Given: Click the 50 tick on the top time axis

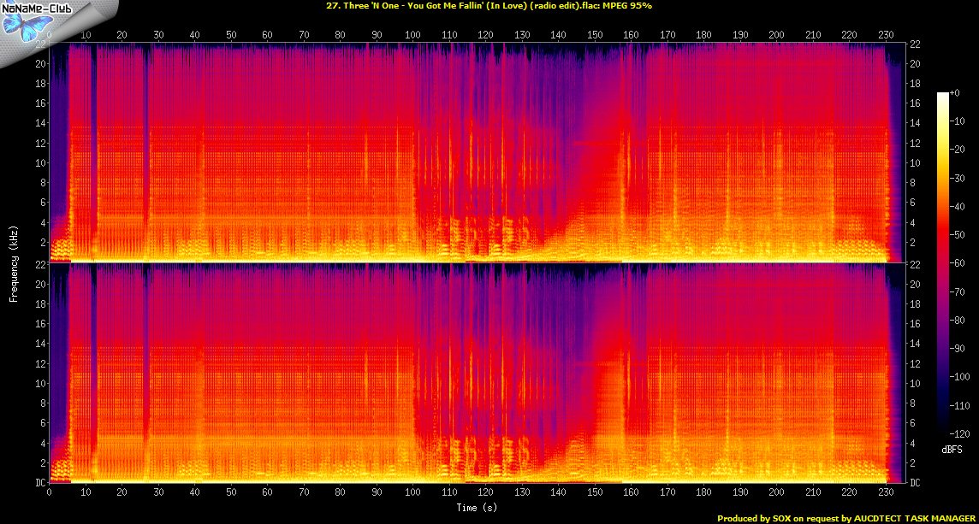Looking at the screenshot, I should [231, 35].
